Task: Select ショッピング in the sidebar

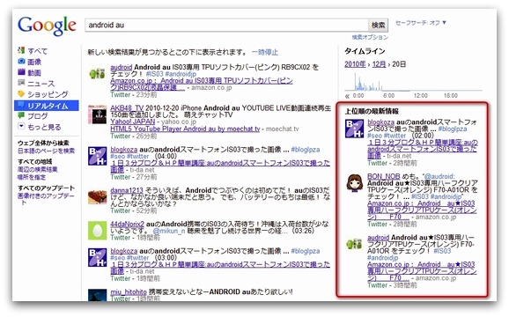Action: pos(48,94)
